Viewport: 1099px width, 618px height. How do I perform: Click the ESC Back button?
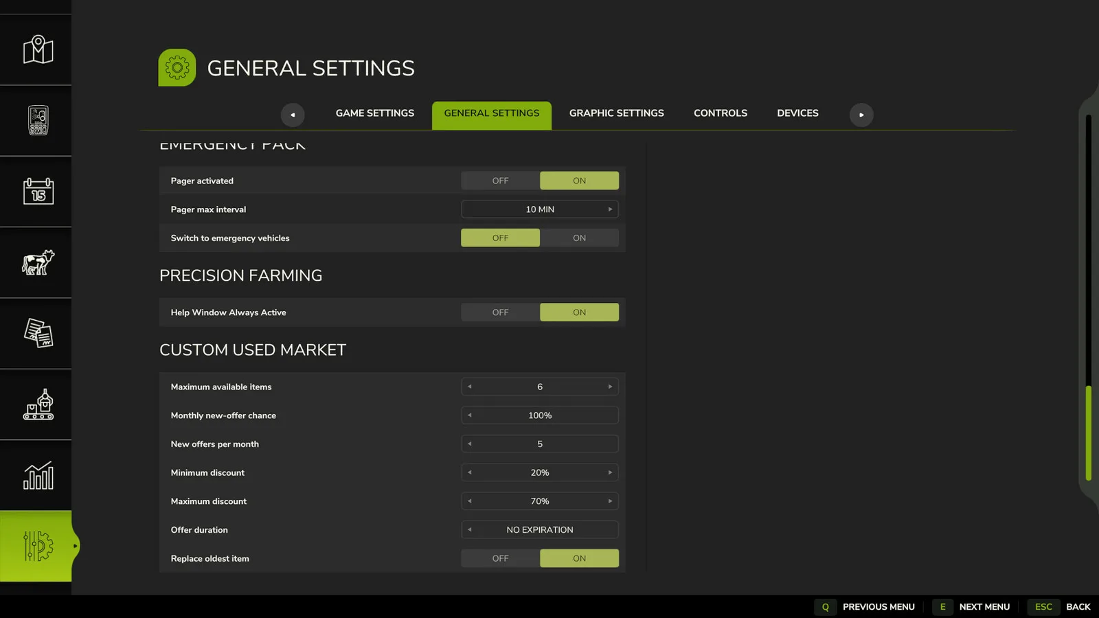click(x=1060, y=607)
